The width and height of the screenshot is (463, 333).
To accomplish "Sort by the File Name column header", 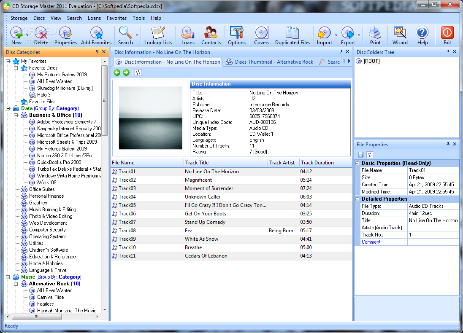I will point(147,163).
